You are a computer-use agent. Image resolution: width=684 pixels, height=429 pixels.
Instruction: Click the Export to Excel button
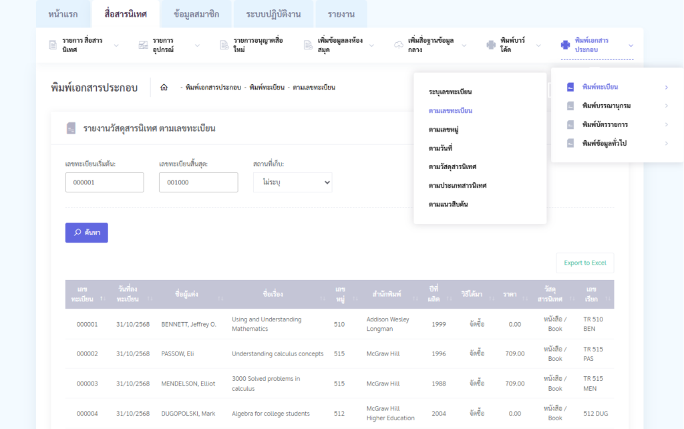584,263
